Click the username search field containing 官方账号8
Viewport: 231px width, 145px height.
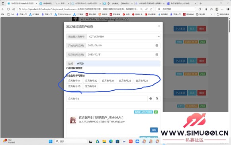[x=107, y=99]
